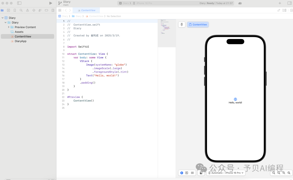This screenshot has width=293, height=180.
Task: Open the Find navigator magnifier icon
Action: click(x=21, y=10)
